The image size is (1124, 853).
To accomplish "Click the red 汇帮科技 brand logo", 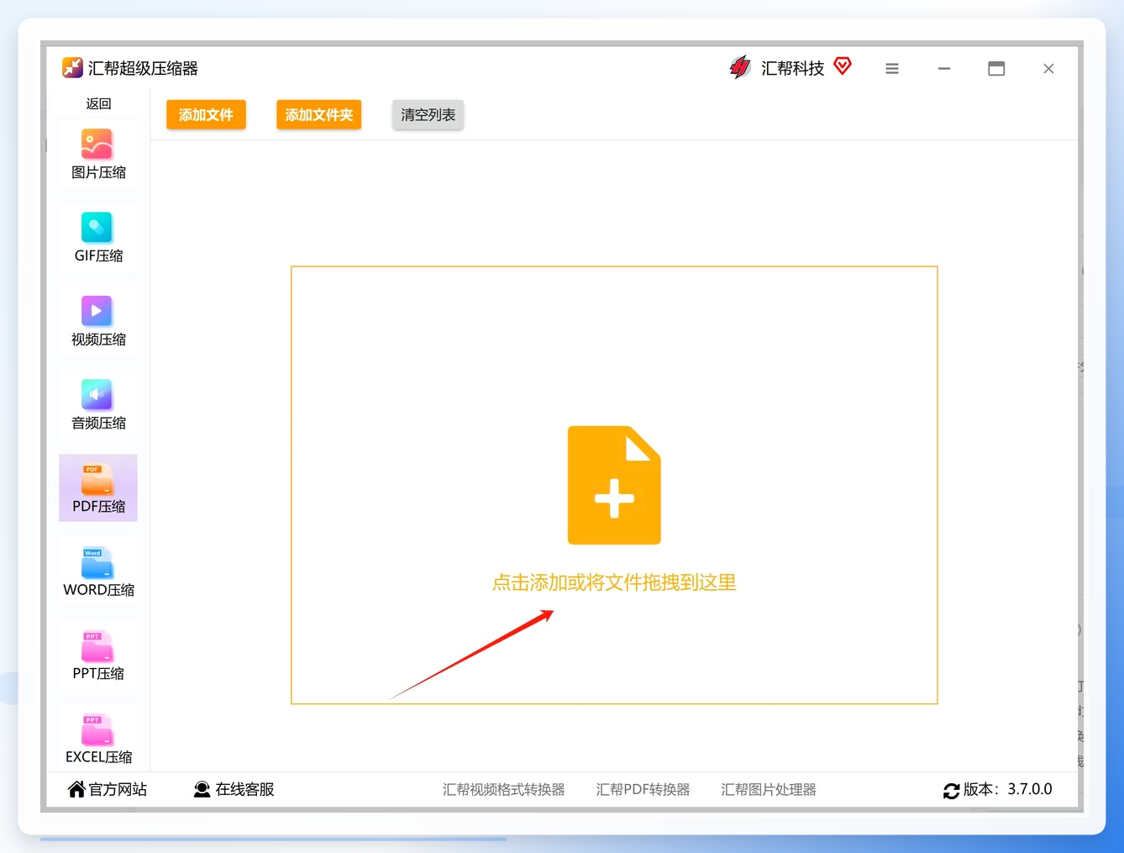I will pyautogui.click(x=740, y=67).
